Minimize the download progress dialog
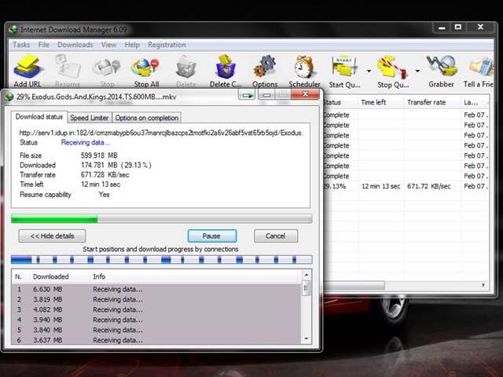Image resolution: width=503 pixels, height=377 pixels. tap(266, 94)
